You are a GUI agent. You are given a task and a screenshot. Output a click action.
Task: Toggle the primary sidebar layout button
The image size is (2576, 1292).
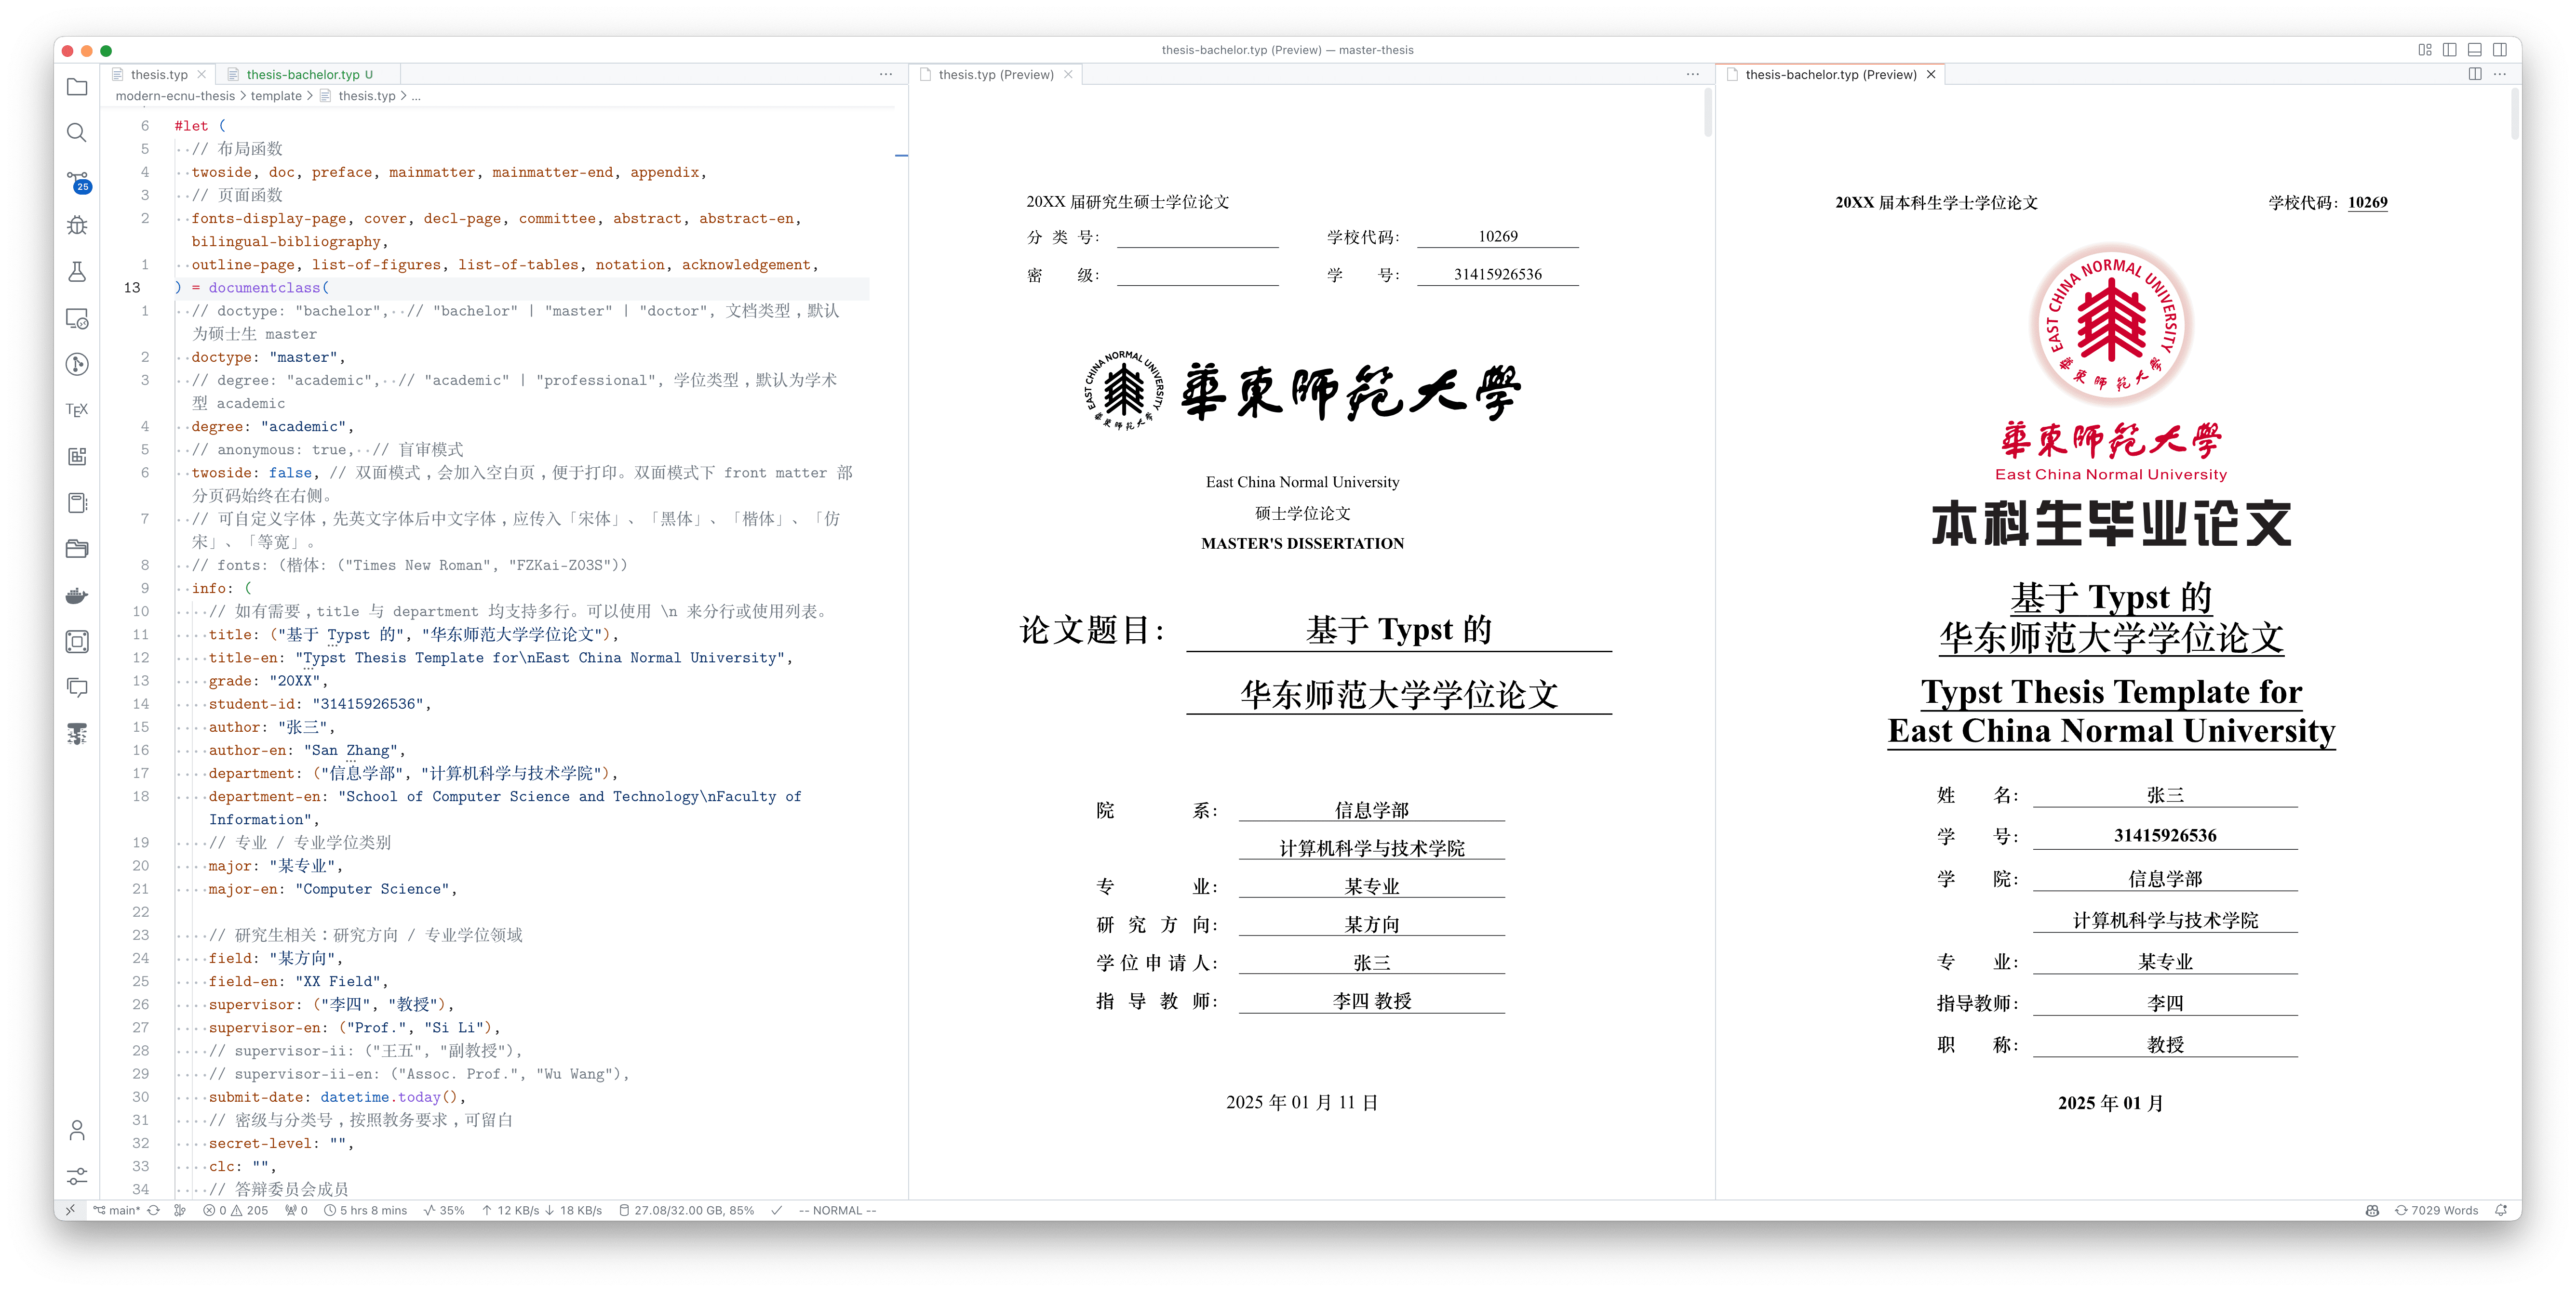click(x=2449, y=50)
